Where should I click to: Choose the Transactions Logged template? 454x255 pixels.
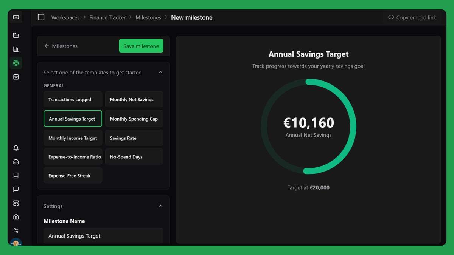73,99
